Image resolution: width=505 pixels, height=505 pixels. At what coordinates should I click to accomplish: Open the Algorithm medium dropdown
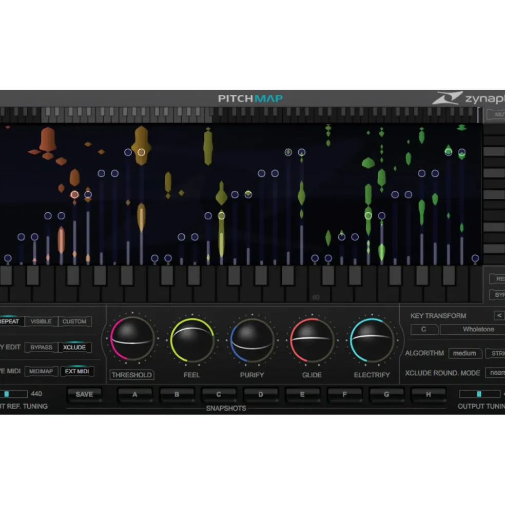pyautogui.click(x=464, y=353)
